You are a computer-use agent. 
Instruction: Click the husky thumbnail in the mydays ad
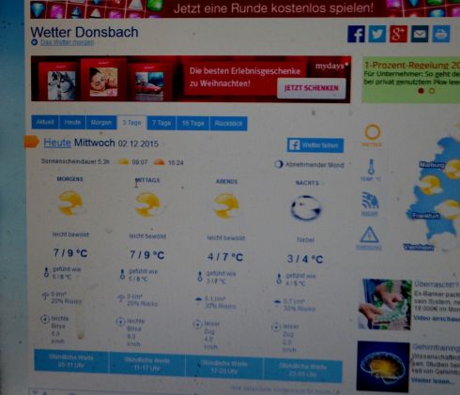[61, 84]
